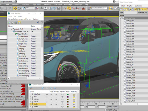Click the Name column header in Select From Scene
The height and width of the screenshot is (111, 148).
(134, 16)
